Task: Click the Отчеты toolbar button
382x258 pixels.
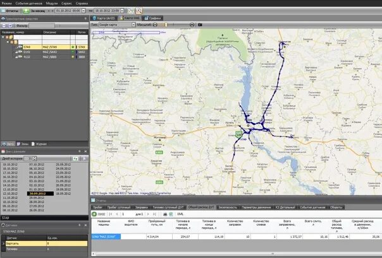Action: coord(9,11)
